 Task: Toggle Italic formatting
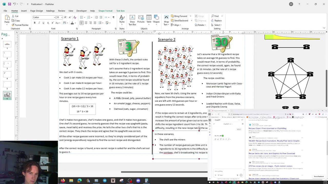(x=39, y=23)
